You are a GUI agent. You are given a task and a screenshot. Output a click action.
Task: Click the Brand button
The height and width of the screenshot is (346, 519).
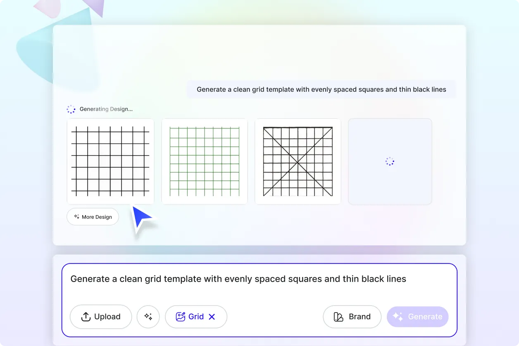pos(352,317)
